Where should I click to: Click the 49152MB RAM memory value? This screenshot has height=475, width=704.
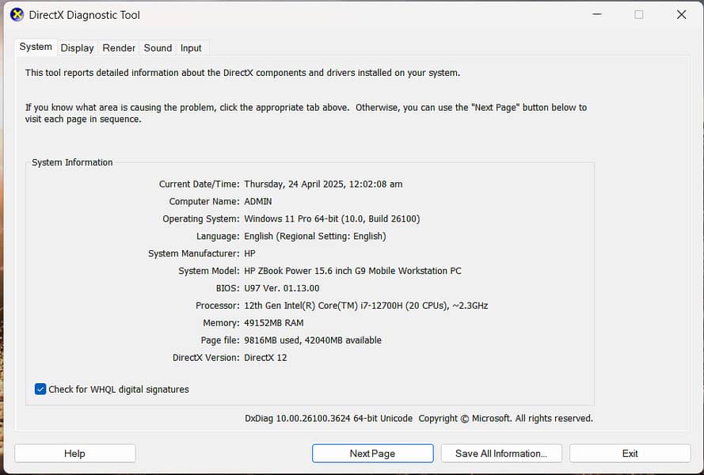(274, 323)
